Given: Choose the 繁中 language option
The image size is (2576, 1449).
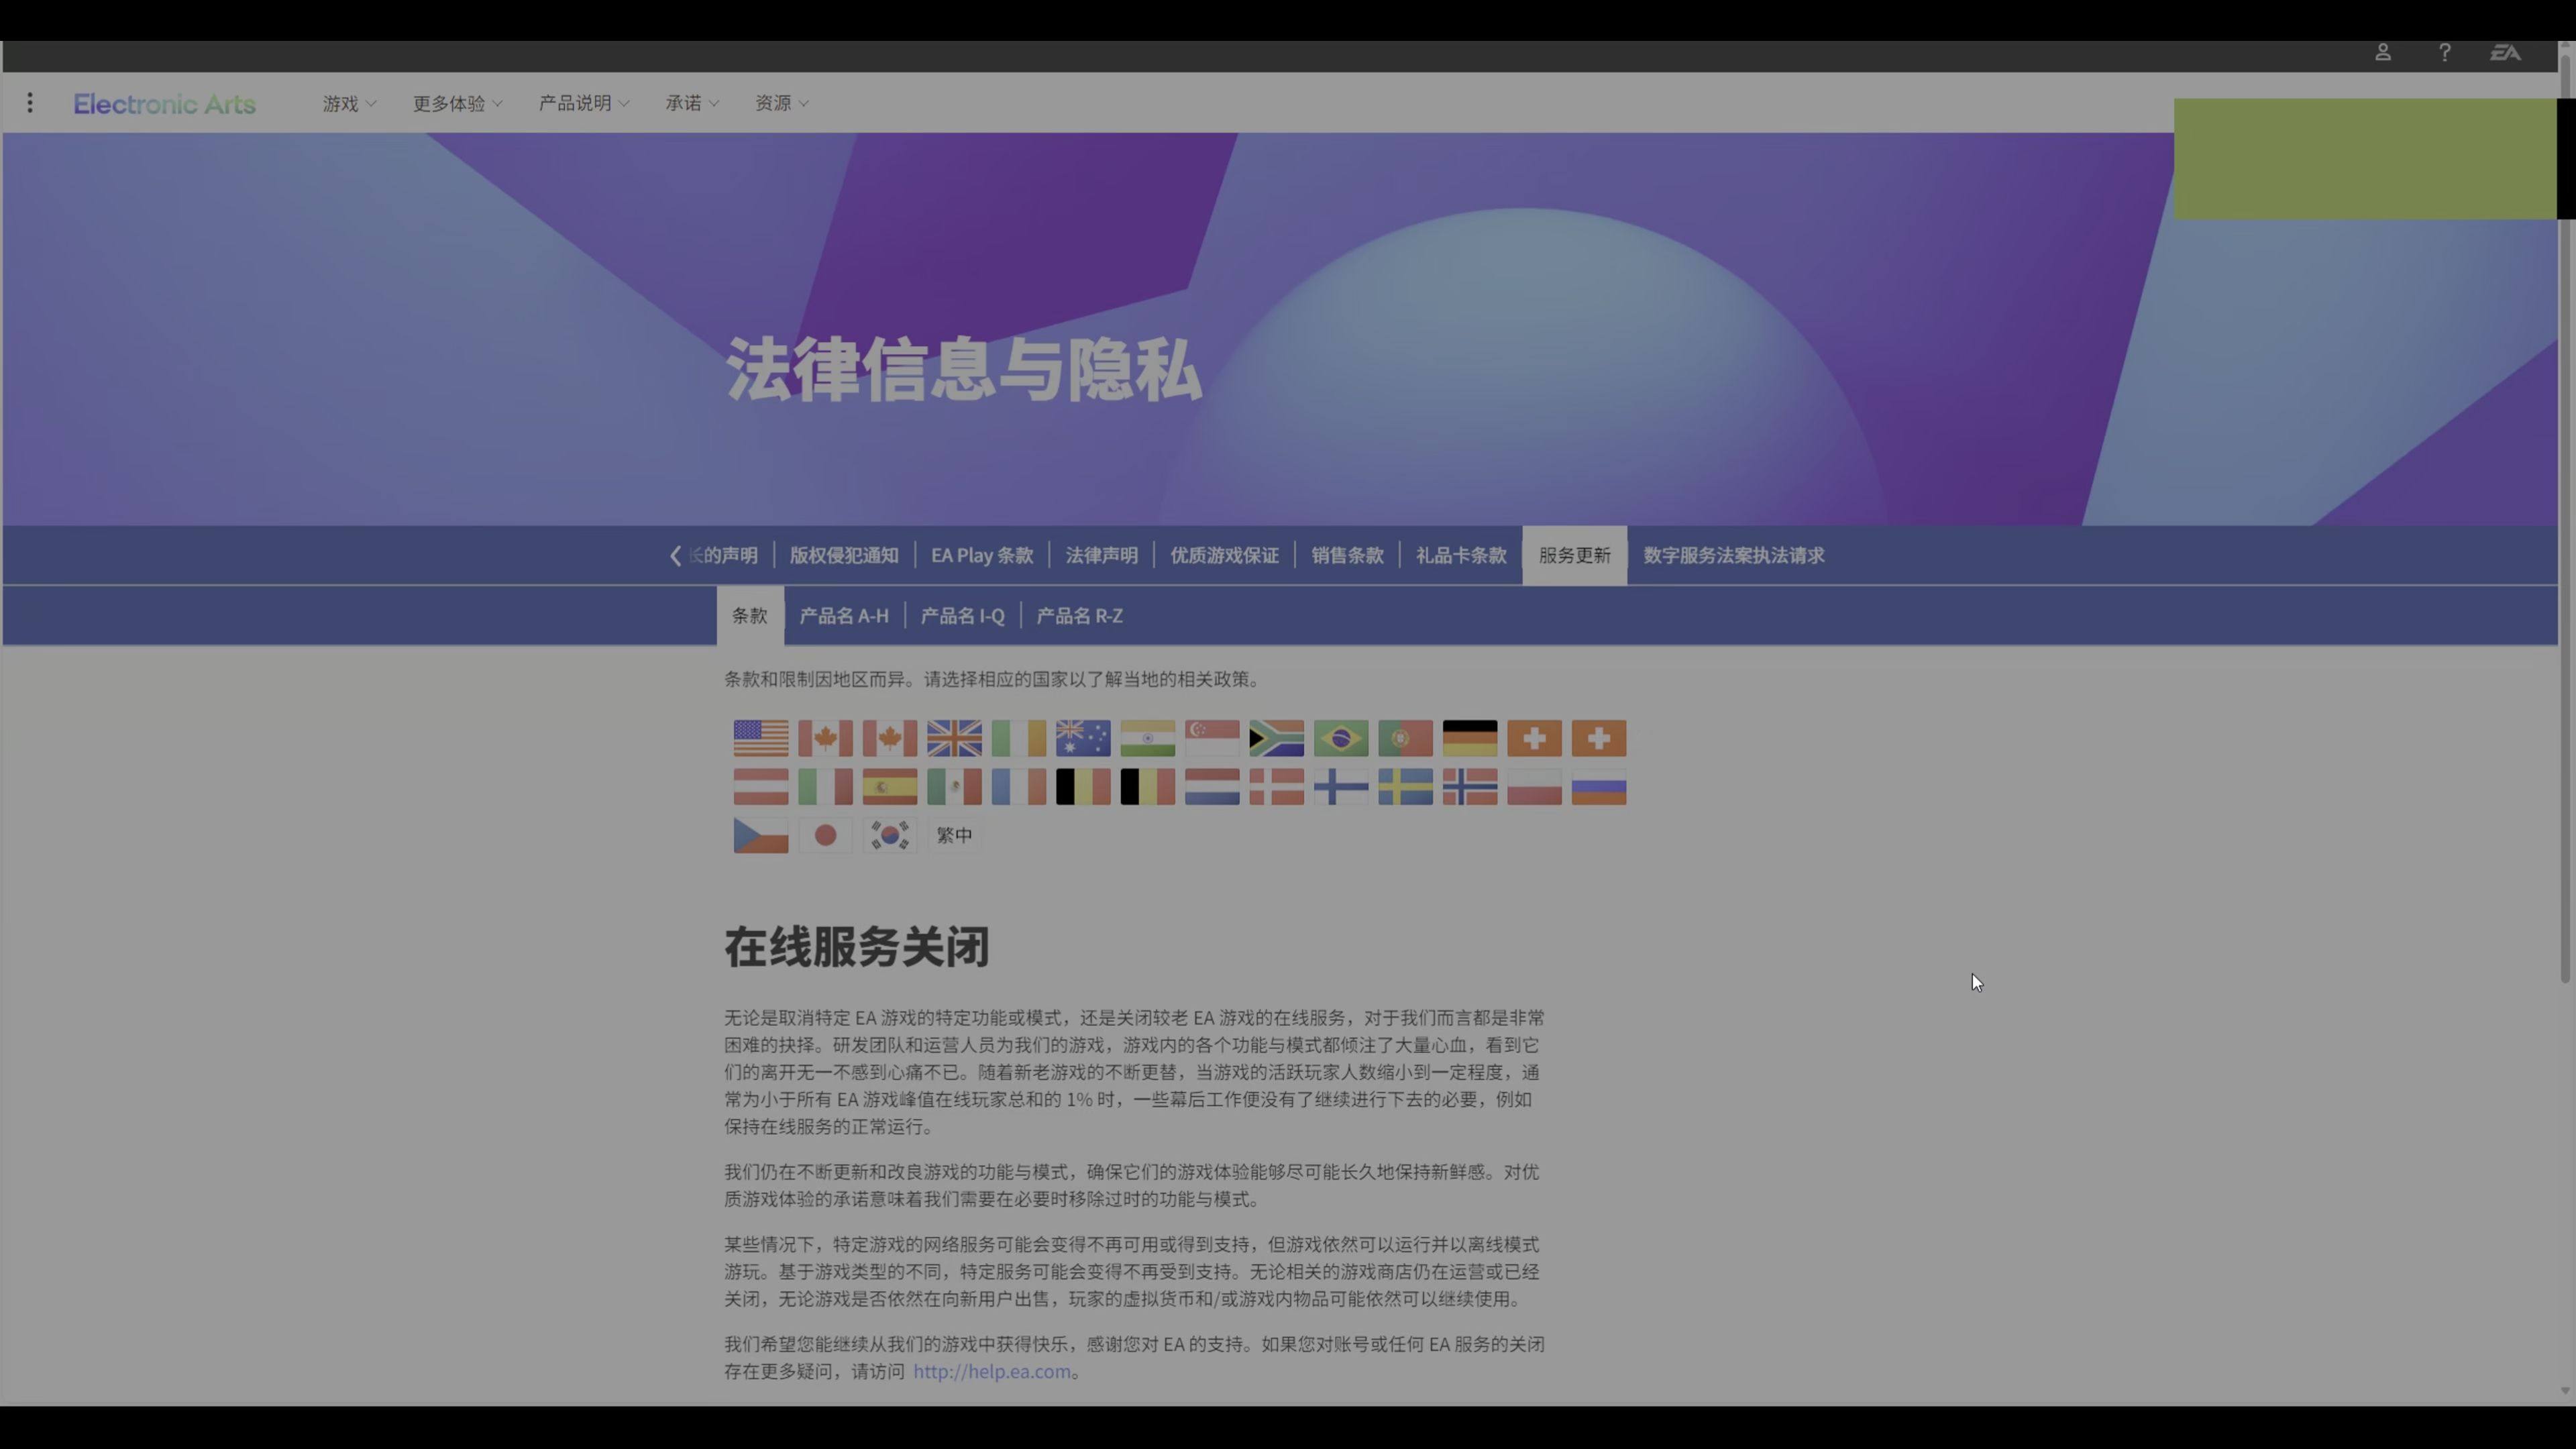Looking at the screenshot, I should [x=954, y=835].
